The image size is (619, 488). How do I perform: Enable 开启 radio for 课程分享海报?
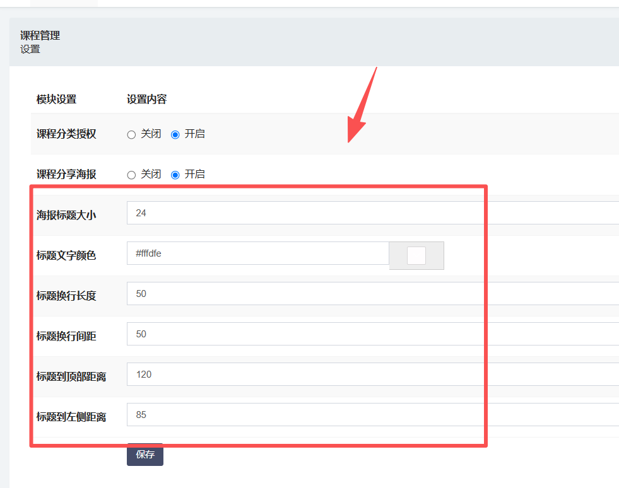(175, 175)
